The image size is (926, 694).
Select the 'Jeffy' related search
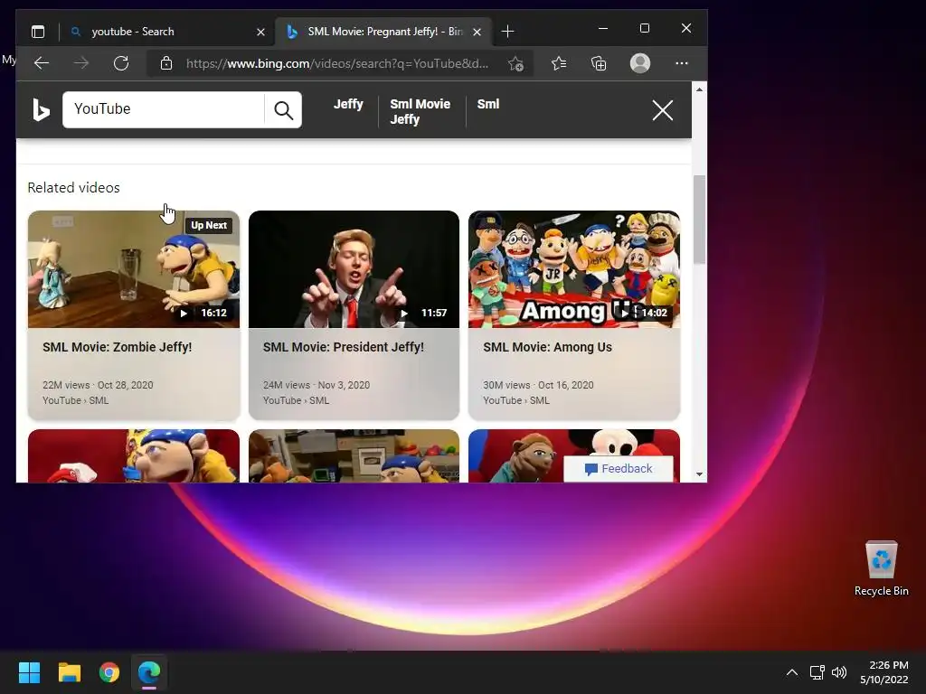pos(348,104)
